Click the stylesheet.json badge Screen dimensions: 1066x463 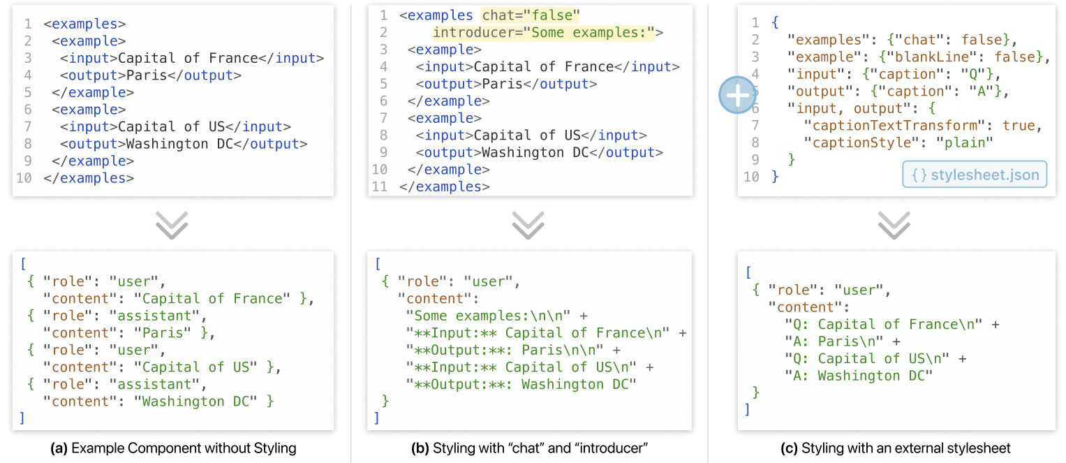(975, 175)
